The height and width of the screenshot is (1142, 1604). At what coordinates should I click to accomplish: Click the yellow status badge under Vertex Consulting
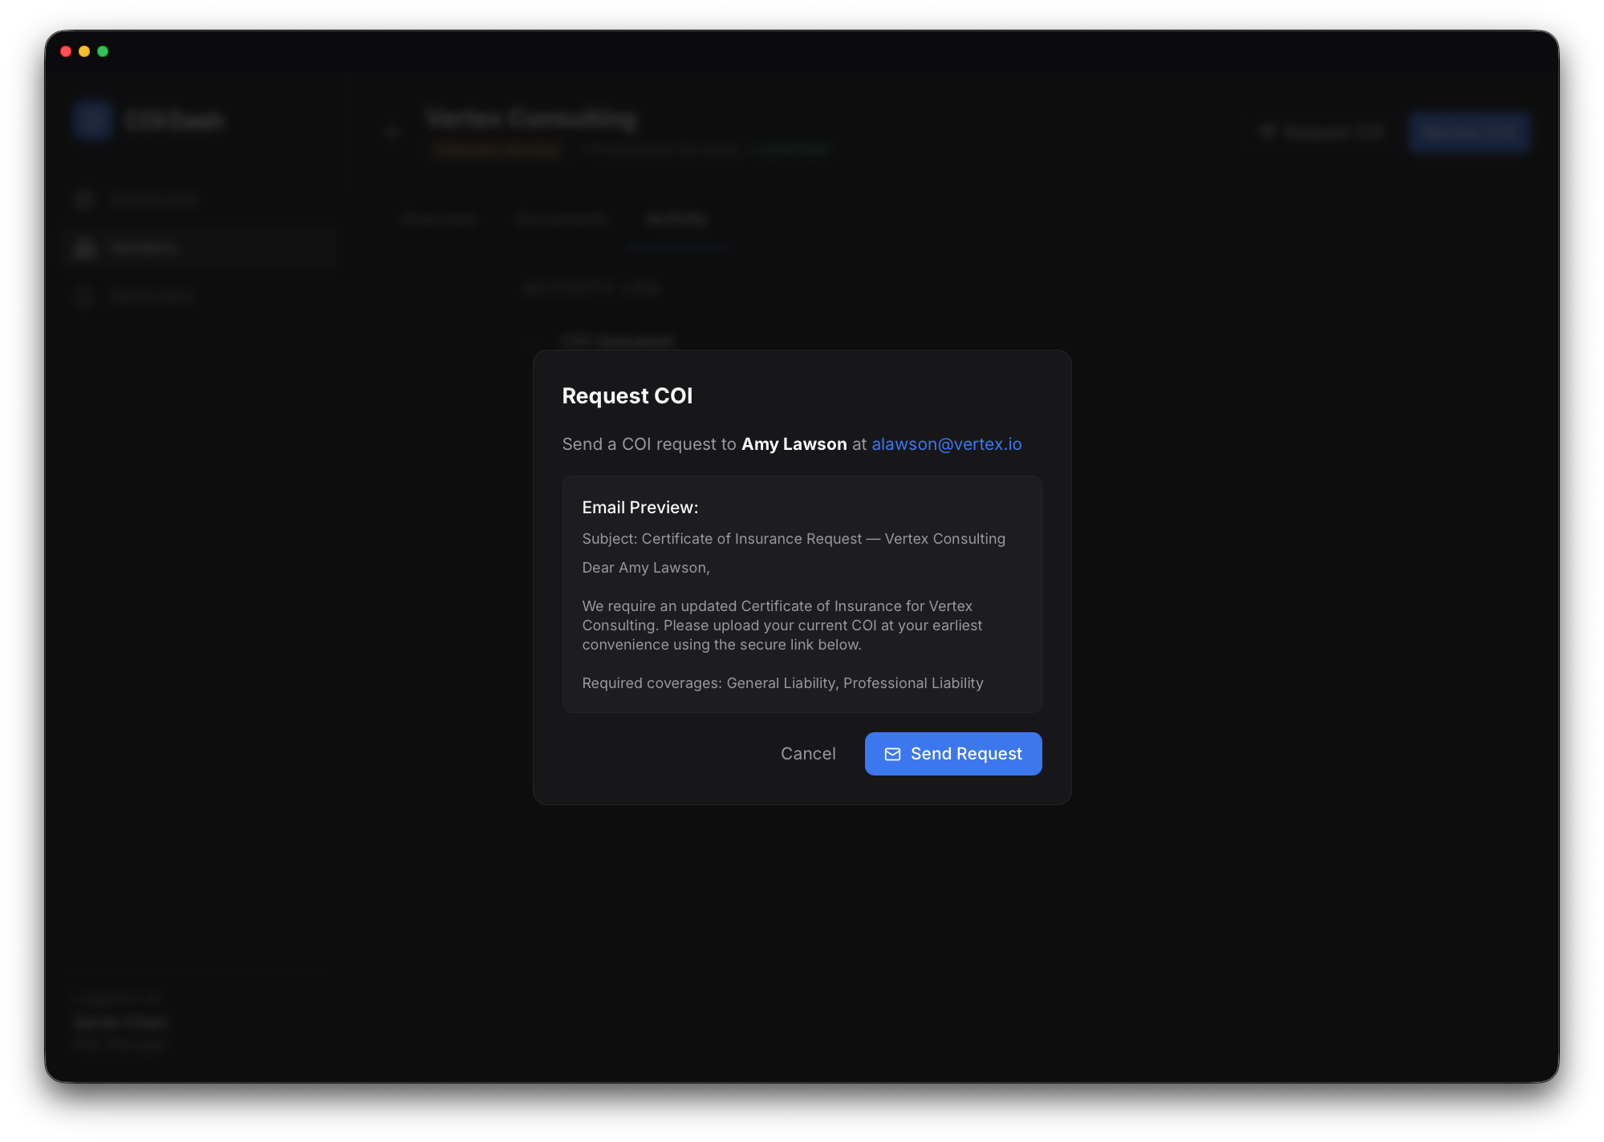[x=497, y=149]
